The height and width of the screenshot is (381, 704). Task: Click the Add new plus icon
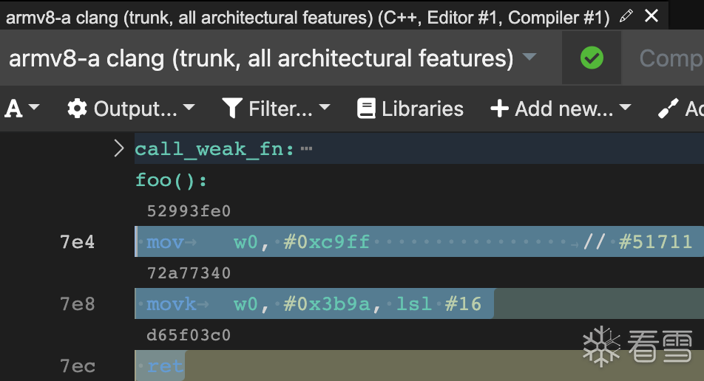(x=500, y=109)
